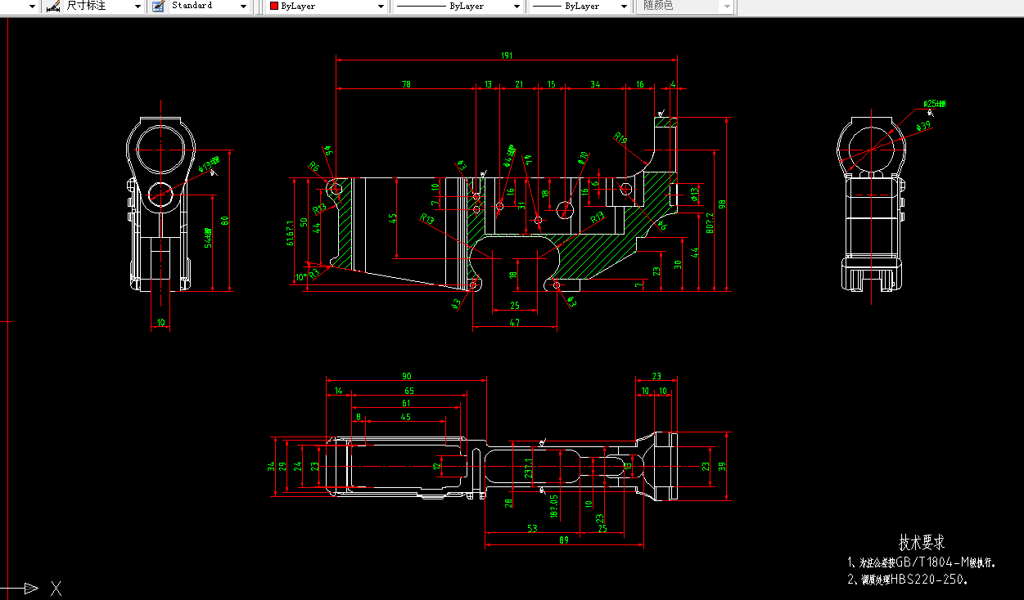The width and height of the screenshot is (1024, 600).
Task: Click the cut-off dropdown arrow left of the dimension style icon
Action: (32, 7)
